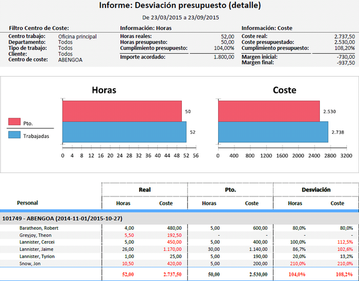Click the red budget bar in Horas chart

(x=122, y=111)
